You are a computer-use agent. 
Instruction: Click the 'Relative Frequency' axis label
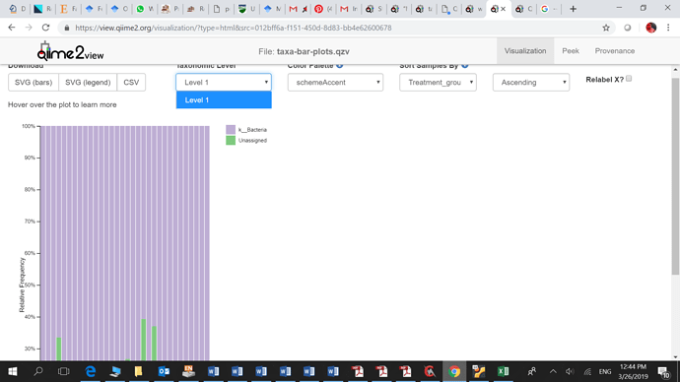[22, 285]
